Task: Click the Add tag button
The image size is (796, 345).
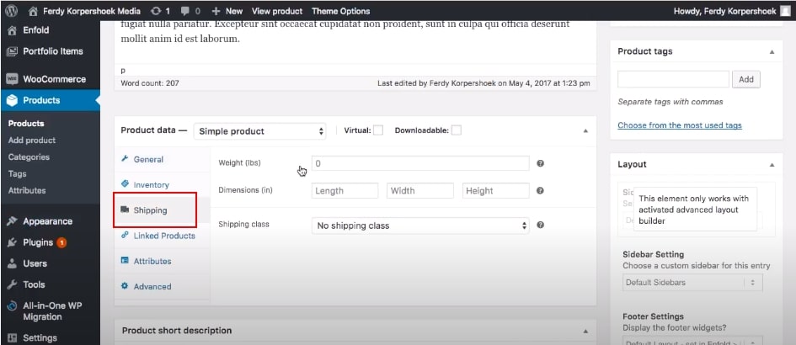Action: click(x=745, y=79)
